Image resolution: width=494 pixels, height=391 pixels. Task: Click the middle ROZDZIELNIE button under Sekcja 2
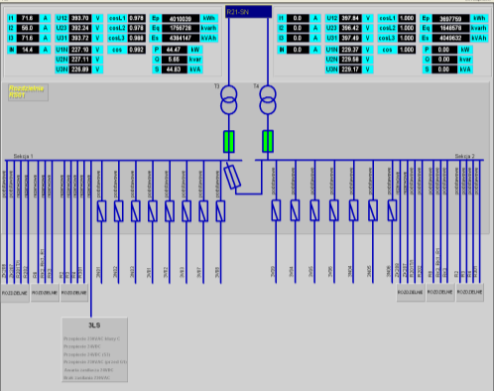pos(440,292)
